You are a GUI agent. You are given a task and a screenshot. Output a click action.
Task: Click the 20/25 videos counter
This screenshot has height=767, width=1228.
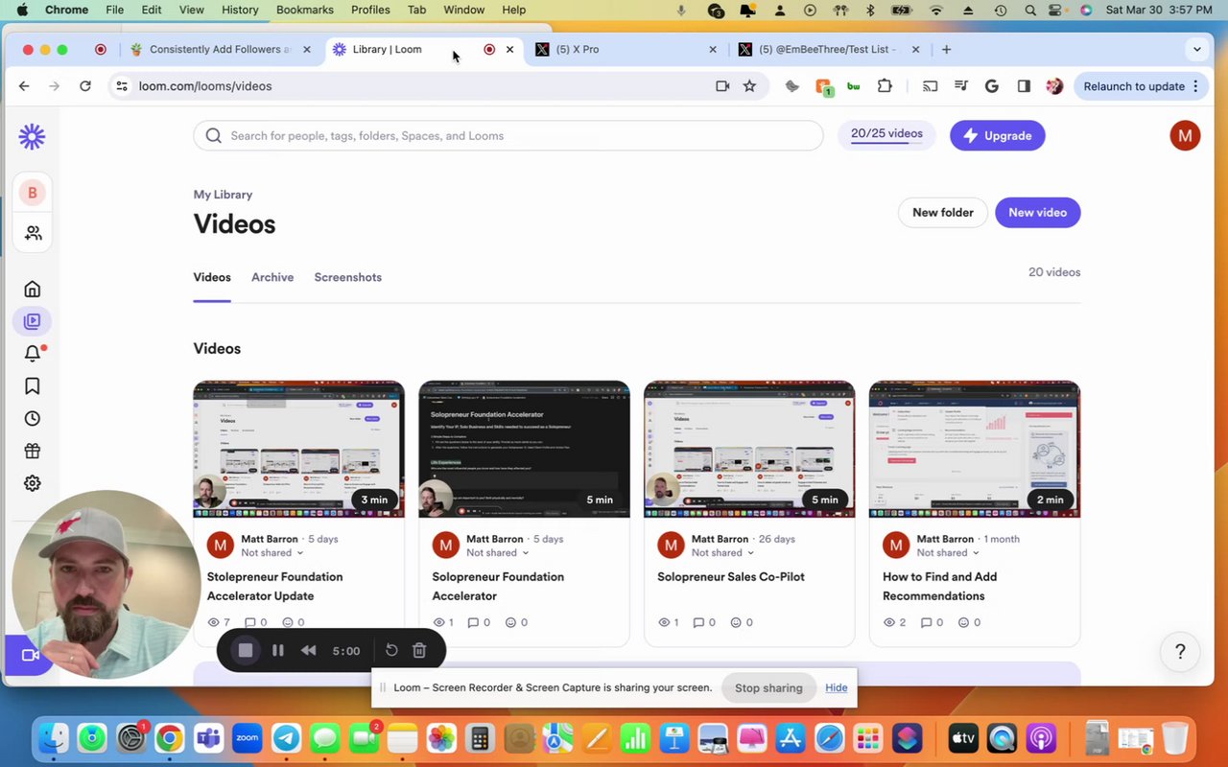tap(886, 134)
